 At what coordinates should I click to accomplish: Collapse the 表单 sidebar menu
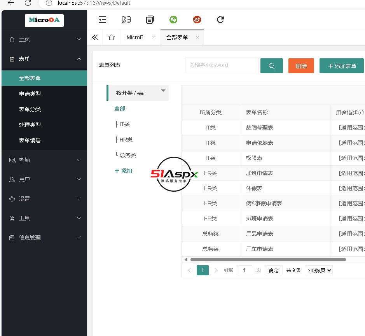coord(44,59)
